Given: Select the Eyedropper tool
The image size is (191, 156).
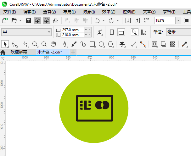Looking at the screenshot, I should 184,44.
